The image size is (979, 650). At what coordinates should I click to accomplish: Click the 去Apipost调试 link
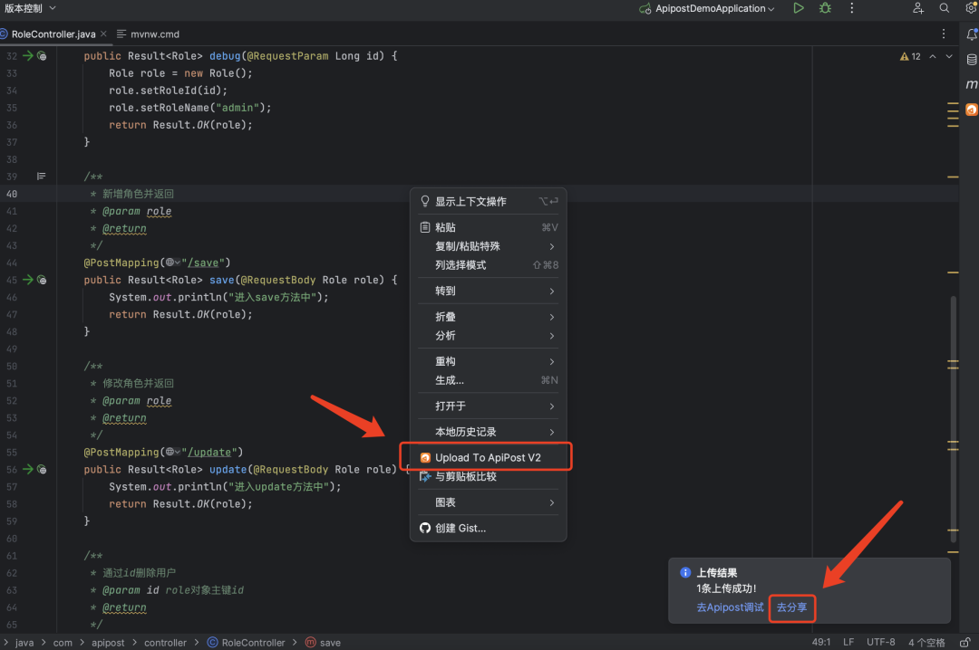(730, 607)
